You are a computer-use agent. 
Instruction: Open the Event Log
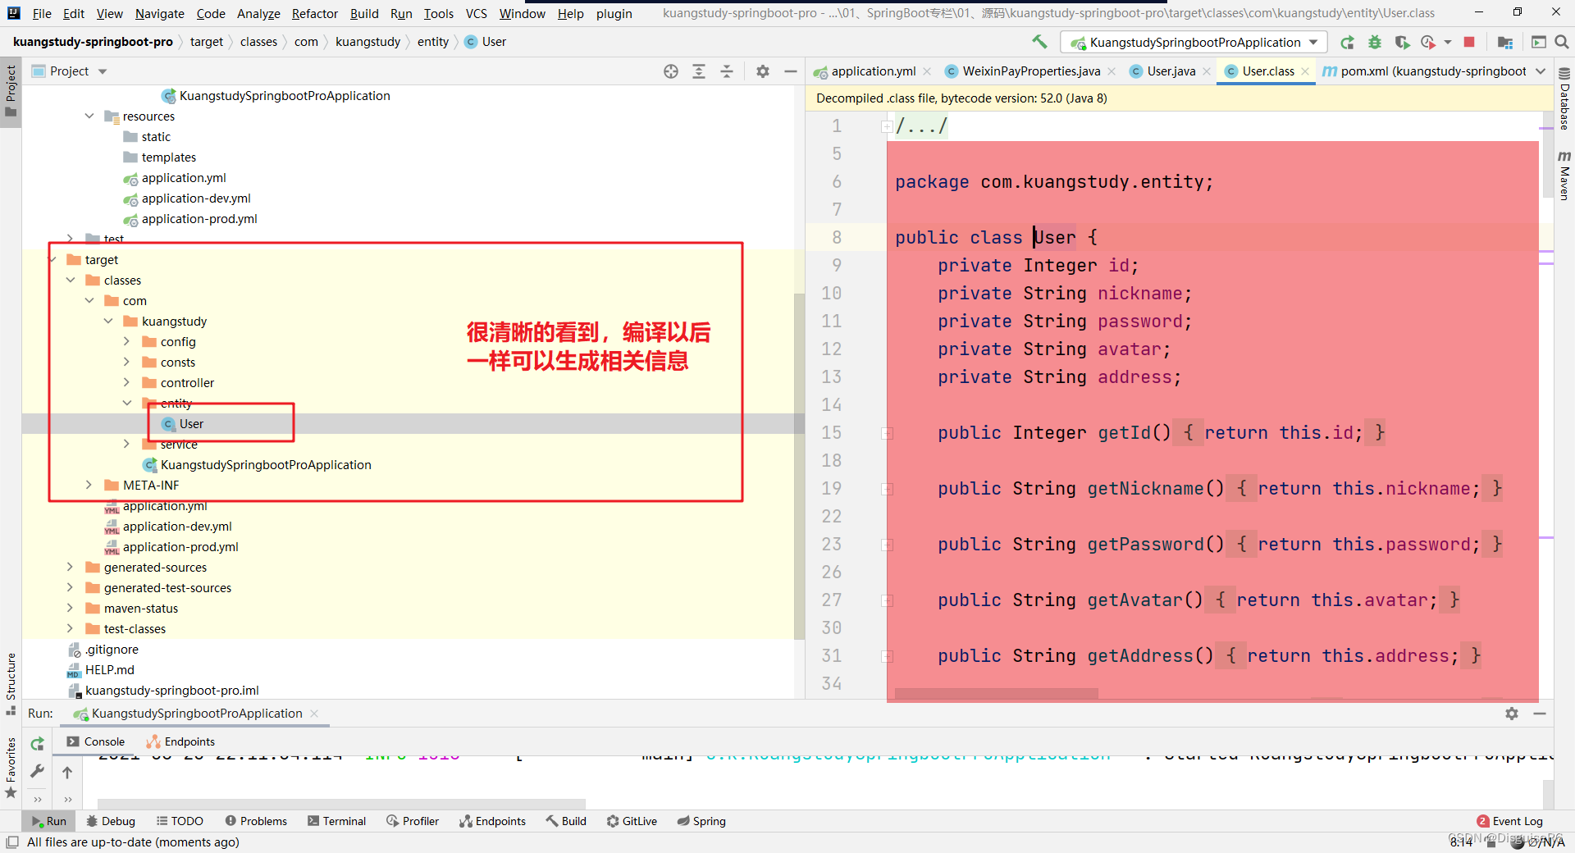click(1509, 821)
